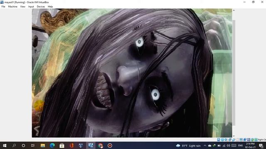This screenshot has height=149, width=266.
Task: Open Microsoft Office from taskbar
Action: [71, 145]
